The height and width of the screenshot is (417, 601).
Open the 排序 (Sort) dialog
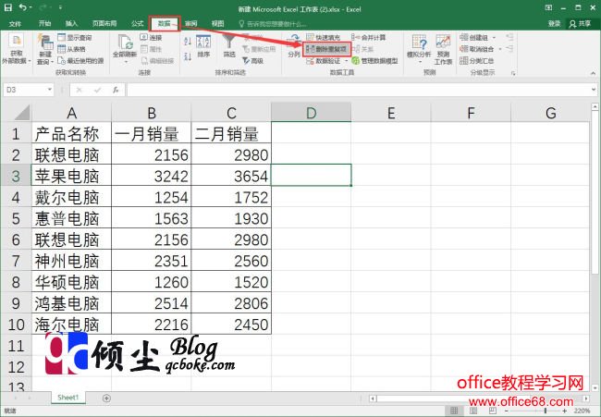click(203, 46)
